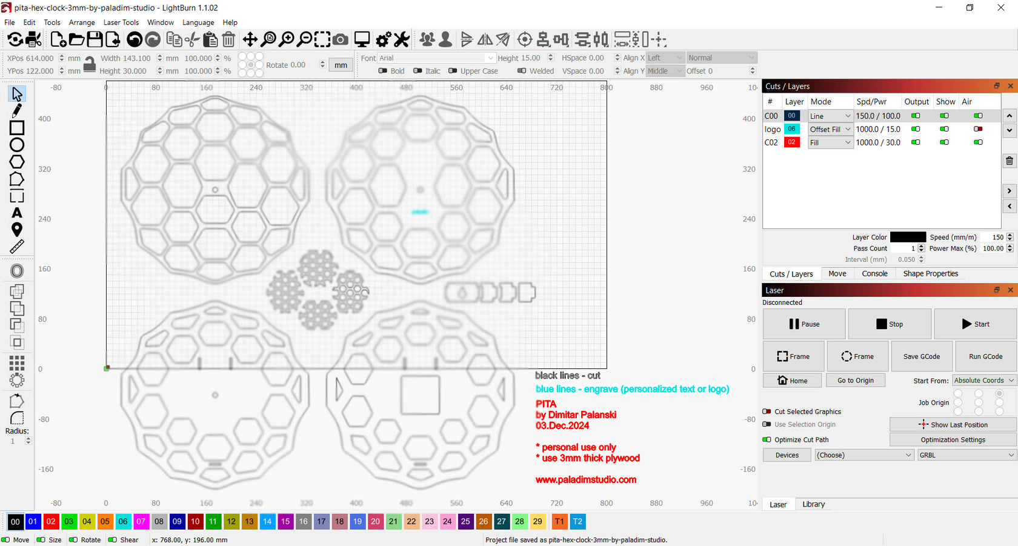Open the Arrange menu
The image size is (1018, 546).
point(82,22)
